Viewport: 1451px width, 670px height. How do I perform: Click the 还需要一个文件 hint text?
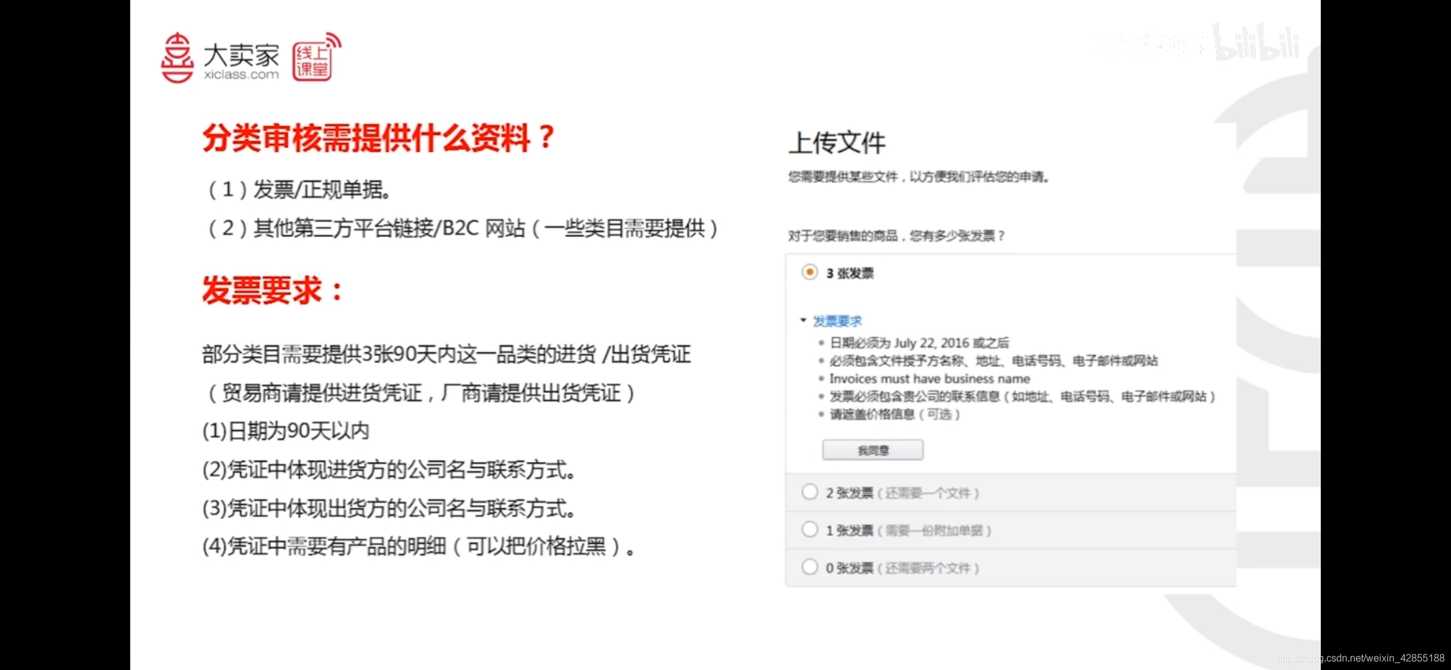(x=928, y=493)
